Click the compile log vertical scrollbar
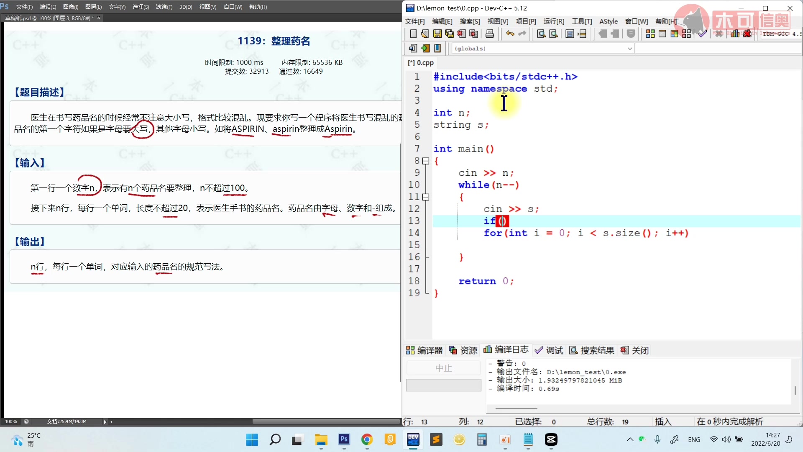 click(x=795, y=390)
